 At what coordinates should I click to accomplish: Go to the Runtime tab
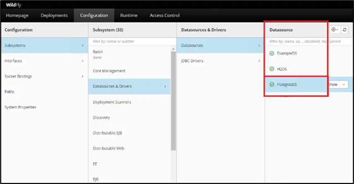click(129, 16)
